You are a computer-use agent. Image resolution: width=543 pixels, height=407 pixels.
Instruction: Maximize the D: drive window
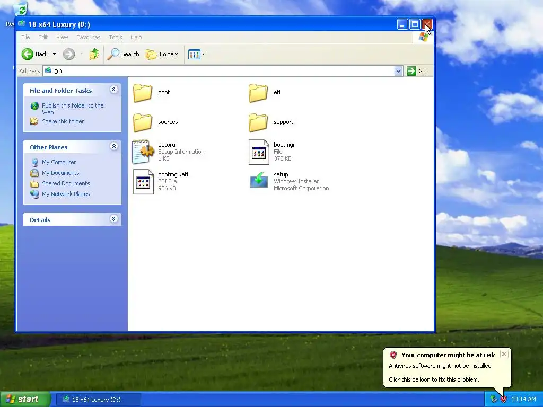pos(415,24)
